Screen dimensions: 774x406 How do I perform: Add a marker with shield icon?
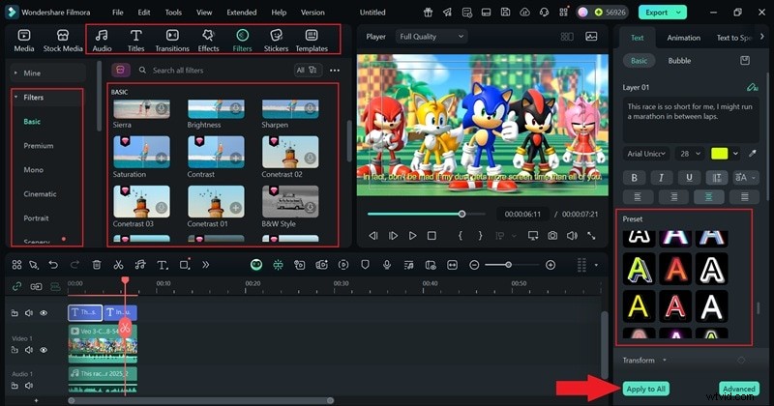coord(365,265)
